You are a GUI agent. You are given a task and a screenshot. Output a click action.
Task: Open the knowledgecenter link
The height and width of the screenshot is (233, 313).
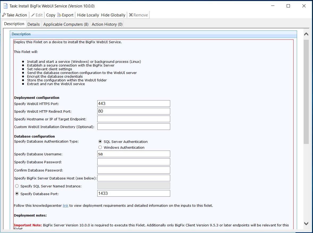pyautogui.click(x=65, y=205)
